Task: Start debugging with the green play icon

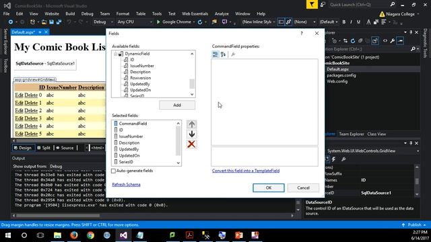Action: tap(158, 22)
